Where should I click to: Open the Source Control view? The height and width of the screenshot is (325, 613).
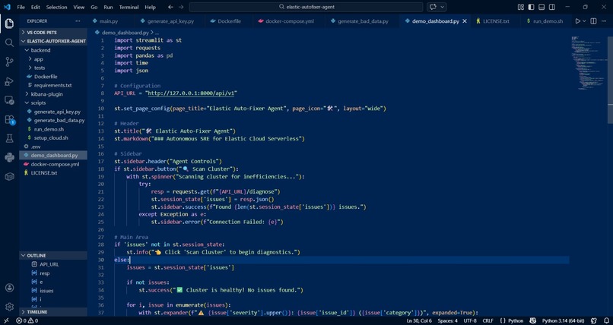pyautogui.click(x=9, y=62)
